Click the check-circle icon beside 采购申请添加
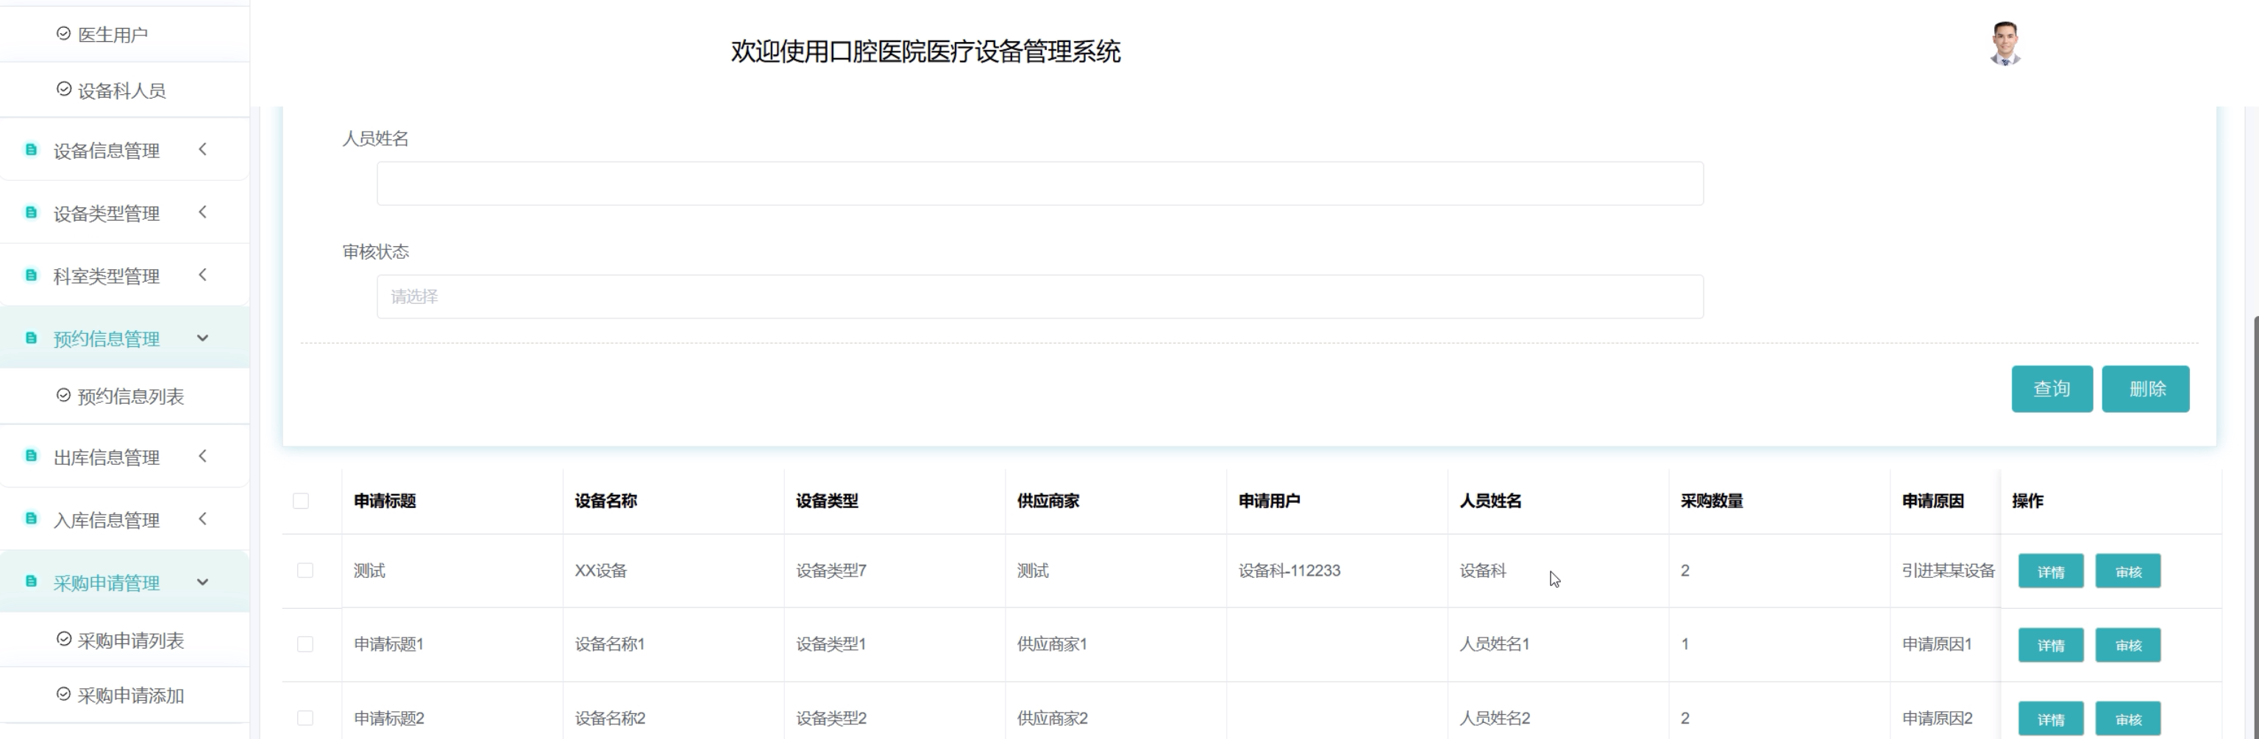Image resolution: width=2259 pixels, height=739 pixels. [x=63, y=694]
